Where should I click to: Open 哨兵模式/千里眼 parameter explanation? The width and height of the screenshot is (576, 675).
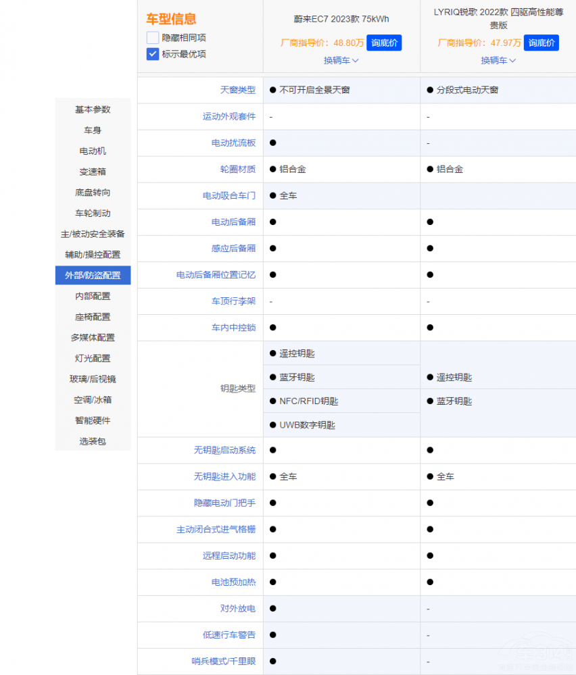click(x=223, y=661)
